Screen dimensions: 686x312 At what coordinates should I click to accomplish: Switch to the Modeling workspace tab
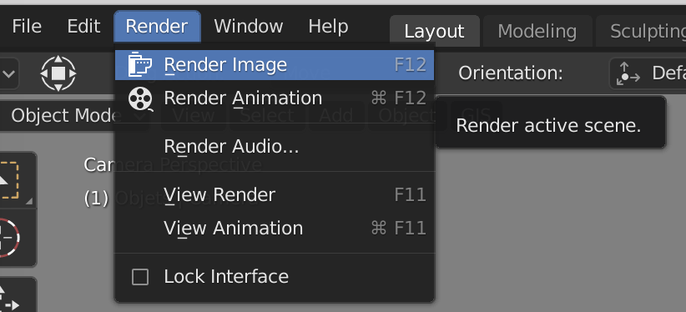(x=537, y=31)
